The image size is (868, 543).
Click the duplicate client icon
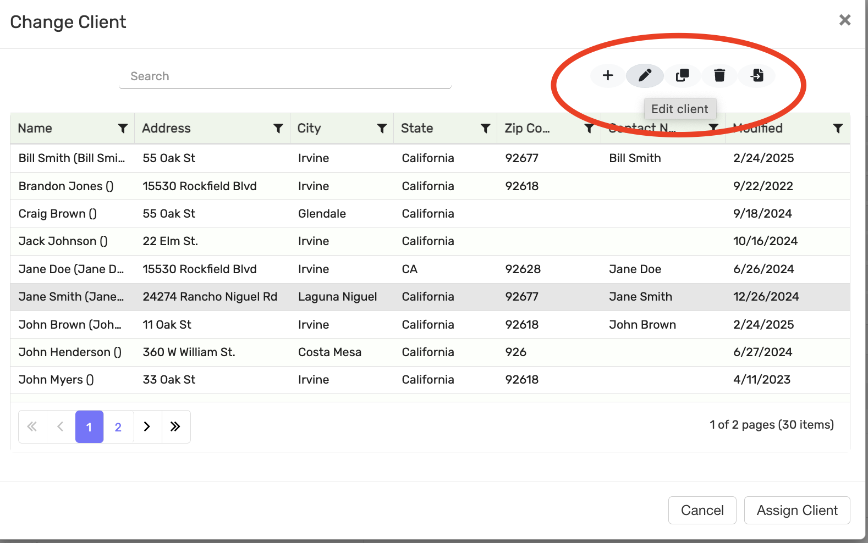(682, 75)
